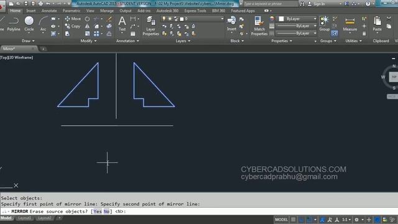Add a new layout with plus button
Screen dimensions: 398x224
[60, 218]
